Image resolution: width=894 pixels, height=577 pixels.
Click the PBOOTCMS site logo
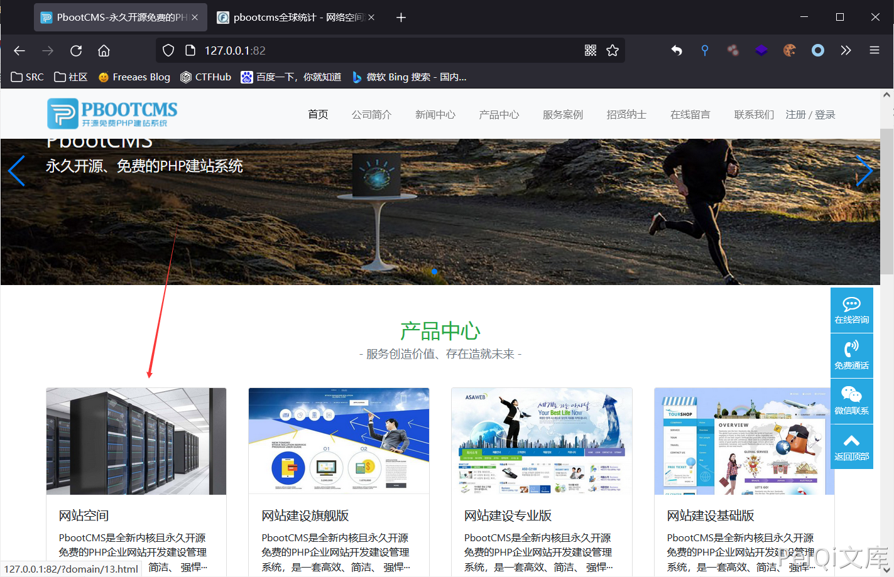click(112, 114)
